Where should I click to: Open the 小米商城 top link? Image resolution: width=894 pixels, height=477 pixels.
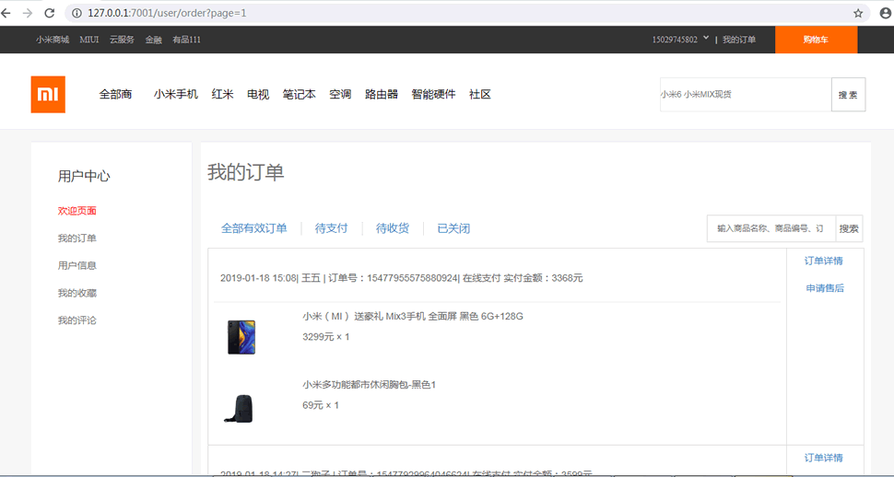pyautogui.click(x=52, y=40)
